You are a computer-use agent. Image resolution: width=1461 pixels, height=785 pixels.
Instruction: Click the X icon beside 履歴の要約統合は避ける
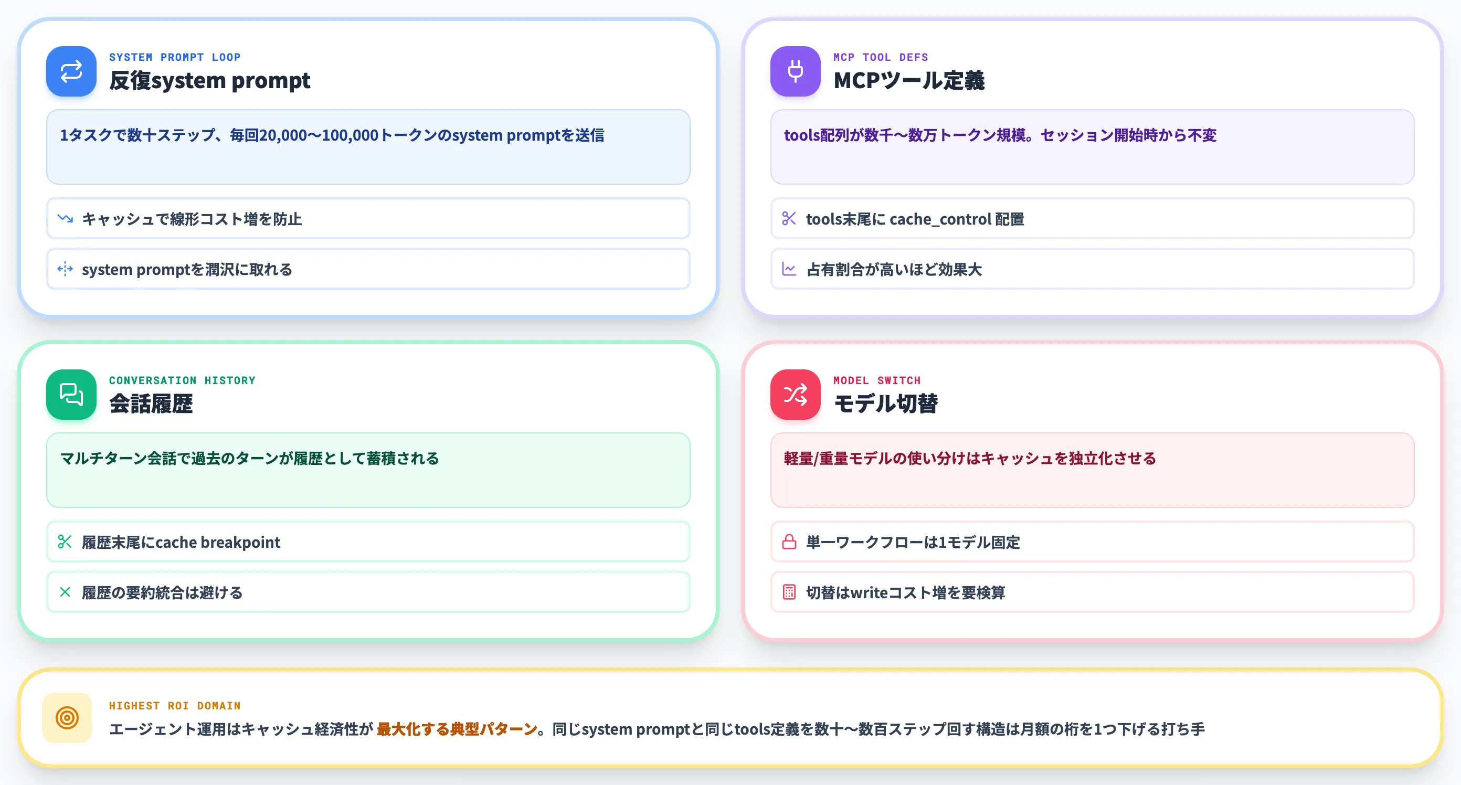click(65, 592)
